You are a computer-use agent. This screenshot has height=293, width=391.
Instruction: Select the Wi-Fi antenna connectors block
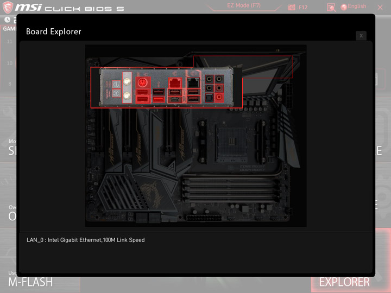(x=127, y=87)
